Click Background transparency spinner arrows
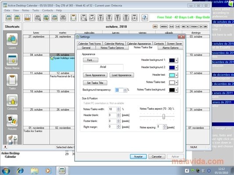Screen dimensions: 234x175 [125, 90]
